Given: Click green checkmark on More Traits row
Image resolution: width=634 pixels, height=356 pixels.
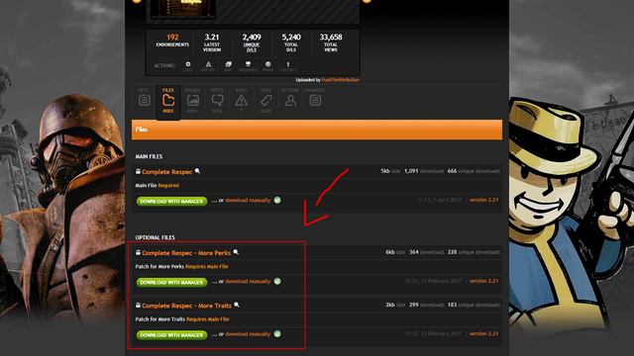Looking at the screenshot, I should (x=277, y=334).
